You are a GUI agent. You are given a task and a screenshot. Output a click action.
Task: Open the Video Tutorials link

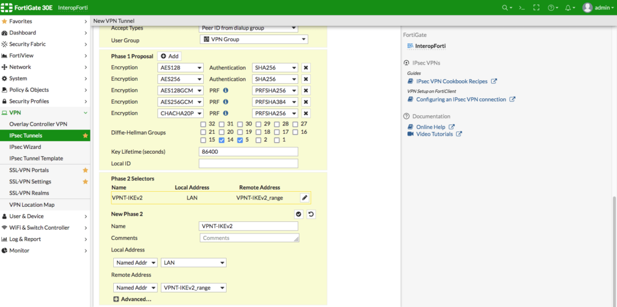point(434,134)
